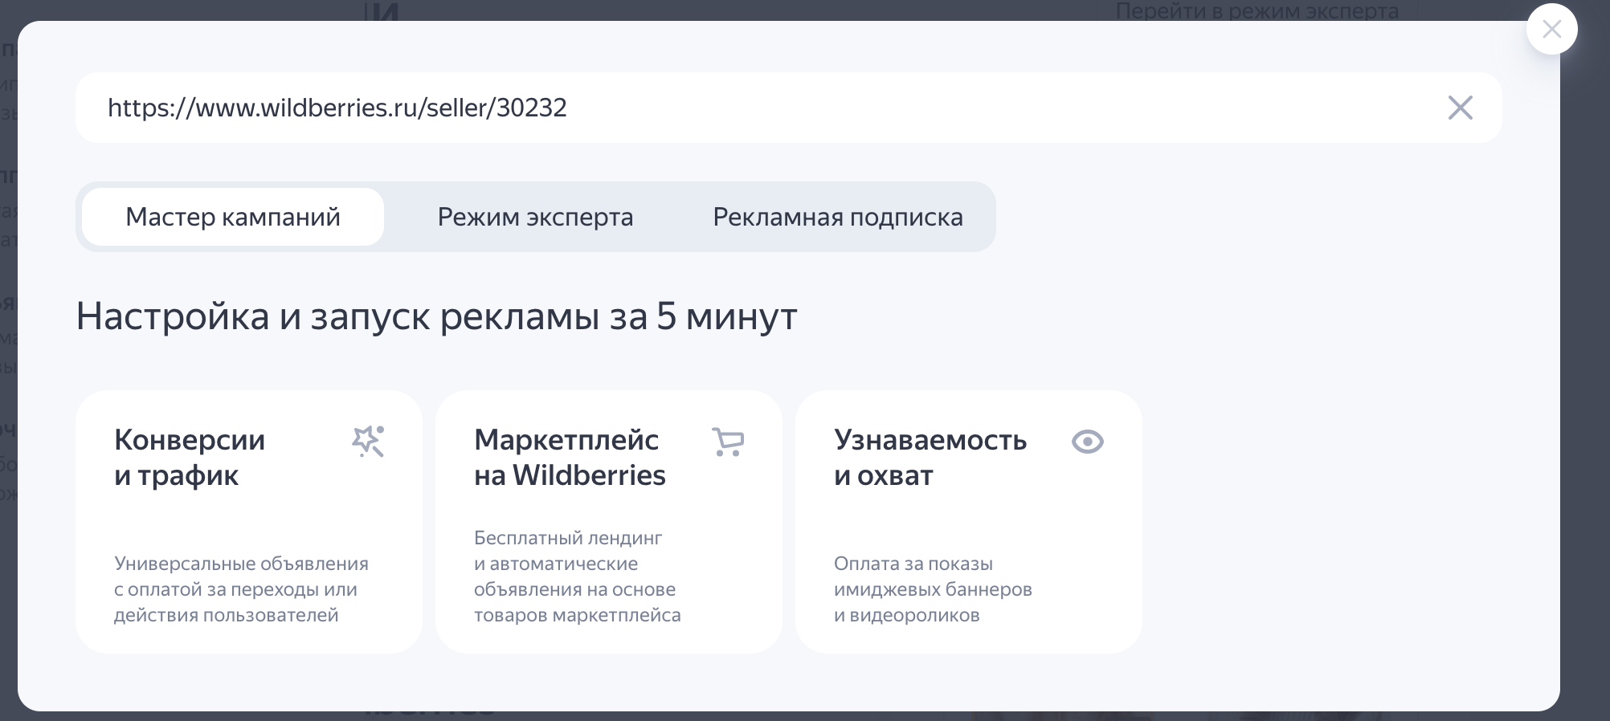
Task: Choose the Конверсии и трафик campaign title
Action: click(190, 458)
